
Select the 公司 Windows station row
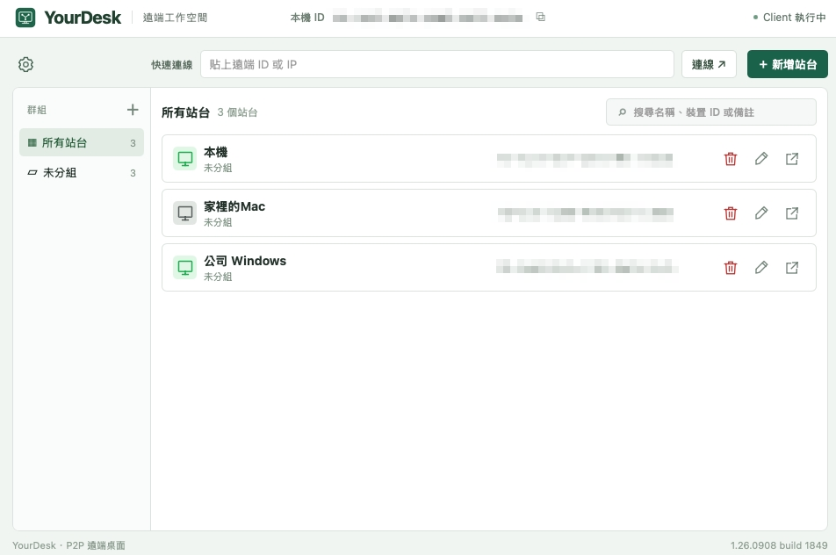pyautogui.click(x=489, y=268)
